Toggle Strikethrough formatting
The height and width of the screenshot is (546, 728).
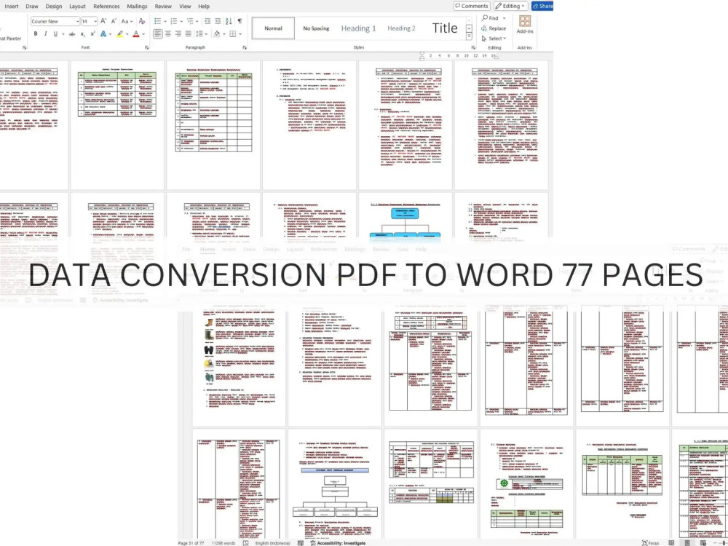[72, 34]
